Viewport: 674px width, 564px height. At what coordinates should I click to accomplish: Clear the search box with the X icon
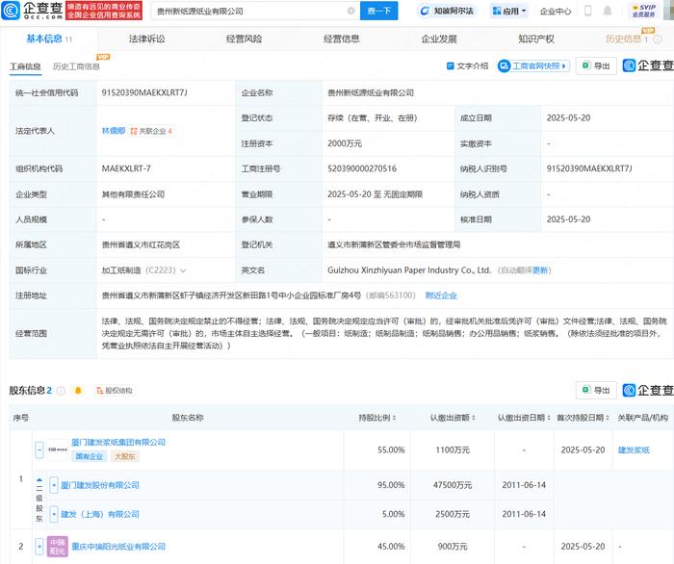(x=351, y=11)
